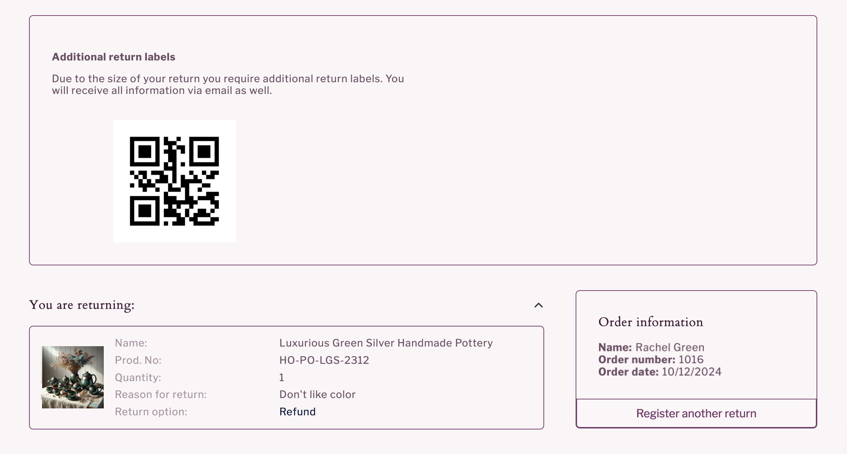
Task: Click the chevron arrow above the product card
Action: point(538,305)
